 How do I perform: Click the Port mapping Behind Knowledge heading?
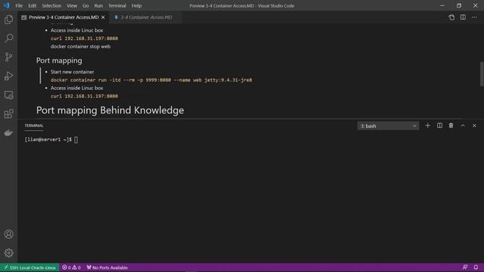coord(110,110)
